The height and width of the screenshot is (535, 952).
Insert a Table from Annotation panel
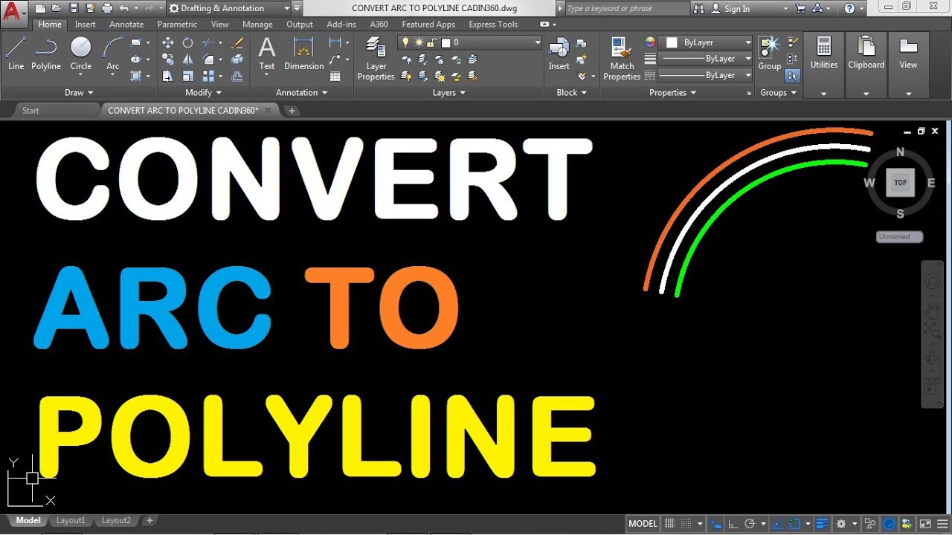(335, 76)
